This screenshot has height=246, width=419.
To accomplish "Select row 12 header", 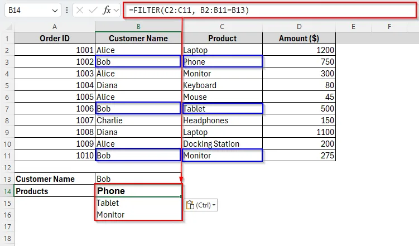I will 7,167.
